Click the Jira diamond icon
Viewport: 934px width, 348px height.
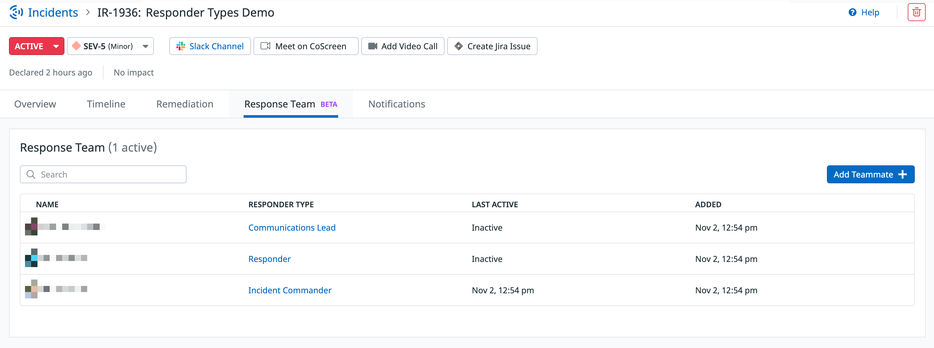[x=458, y=46]
